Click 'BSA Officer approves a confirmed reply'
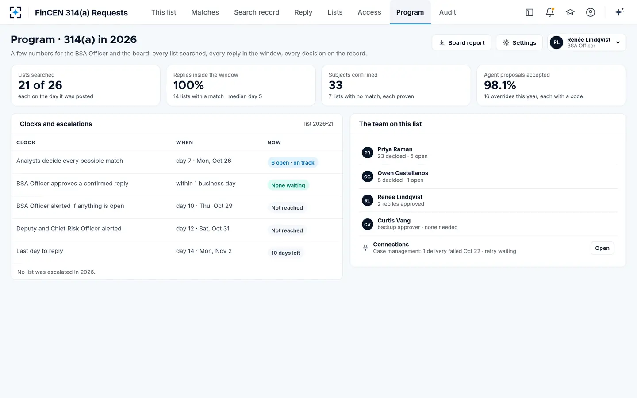The image size is (637, 398). click(72, 183)
